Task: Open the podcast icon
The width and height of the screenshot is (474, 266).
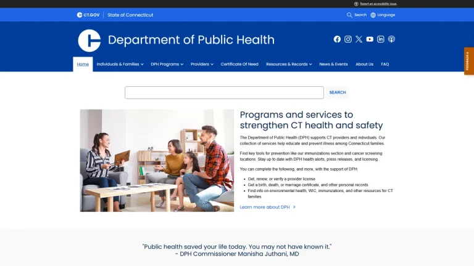Action: [x=391, y=39]
